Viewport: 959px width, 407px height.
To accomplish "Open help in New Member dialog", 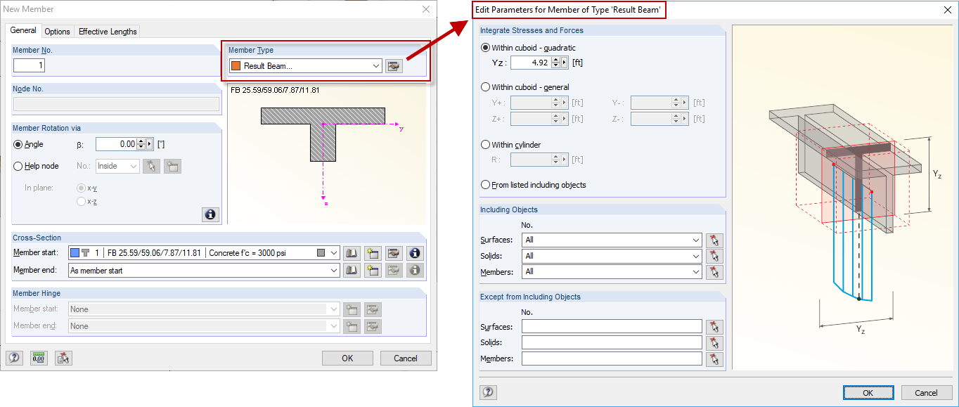I will [x=14, y=358].
